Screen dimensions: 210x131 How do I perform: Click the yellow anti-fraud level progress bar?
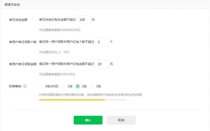[x=72, y=100]
